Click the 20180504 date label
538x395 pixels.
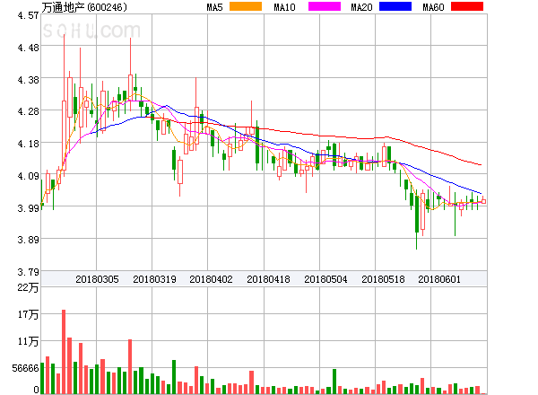[x=325, y=279]
